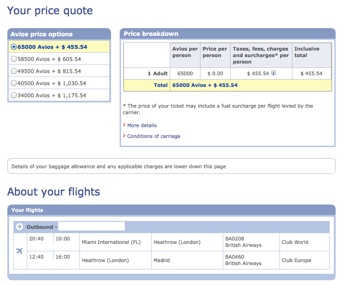Viewport: 346px width, 285px height.
Task: Click the Club Europe cabin cell
Action: pos(296,260)
